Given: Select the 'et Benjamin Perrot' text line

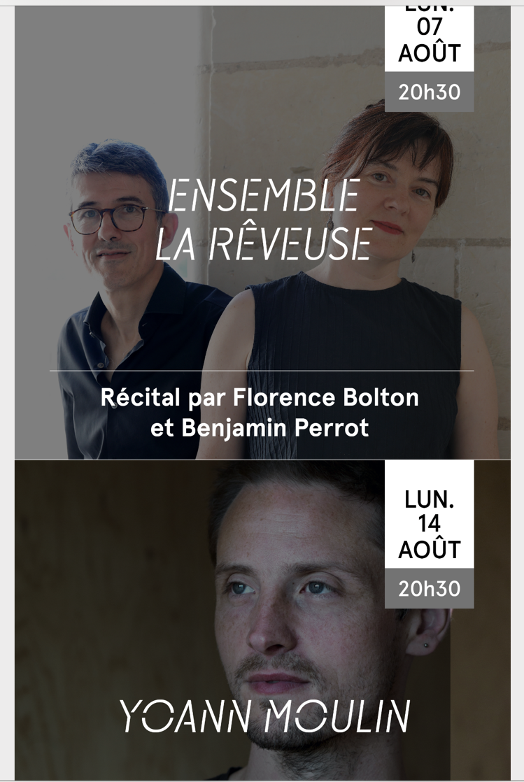Looking at the screenshot, I should point(260,428).
